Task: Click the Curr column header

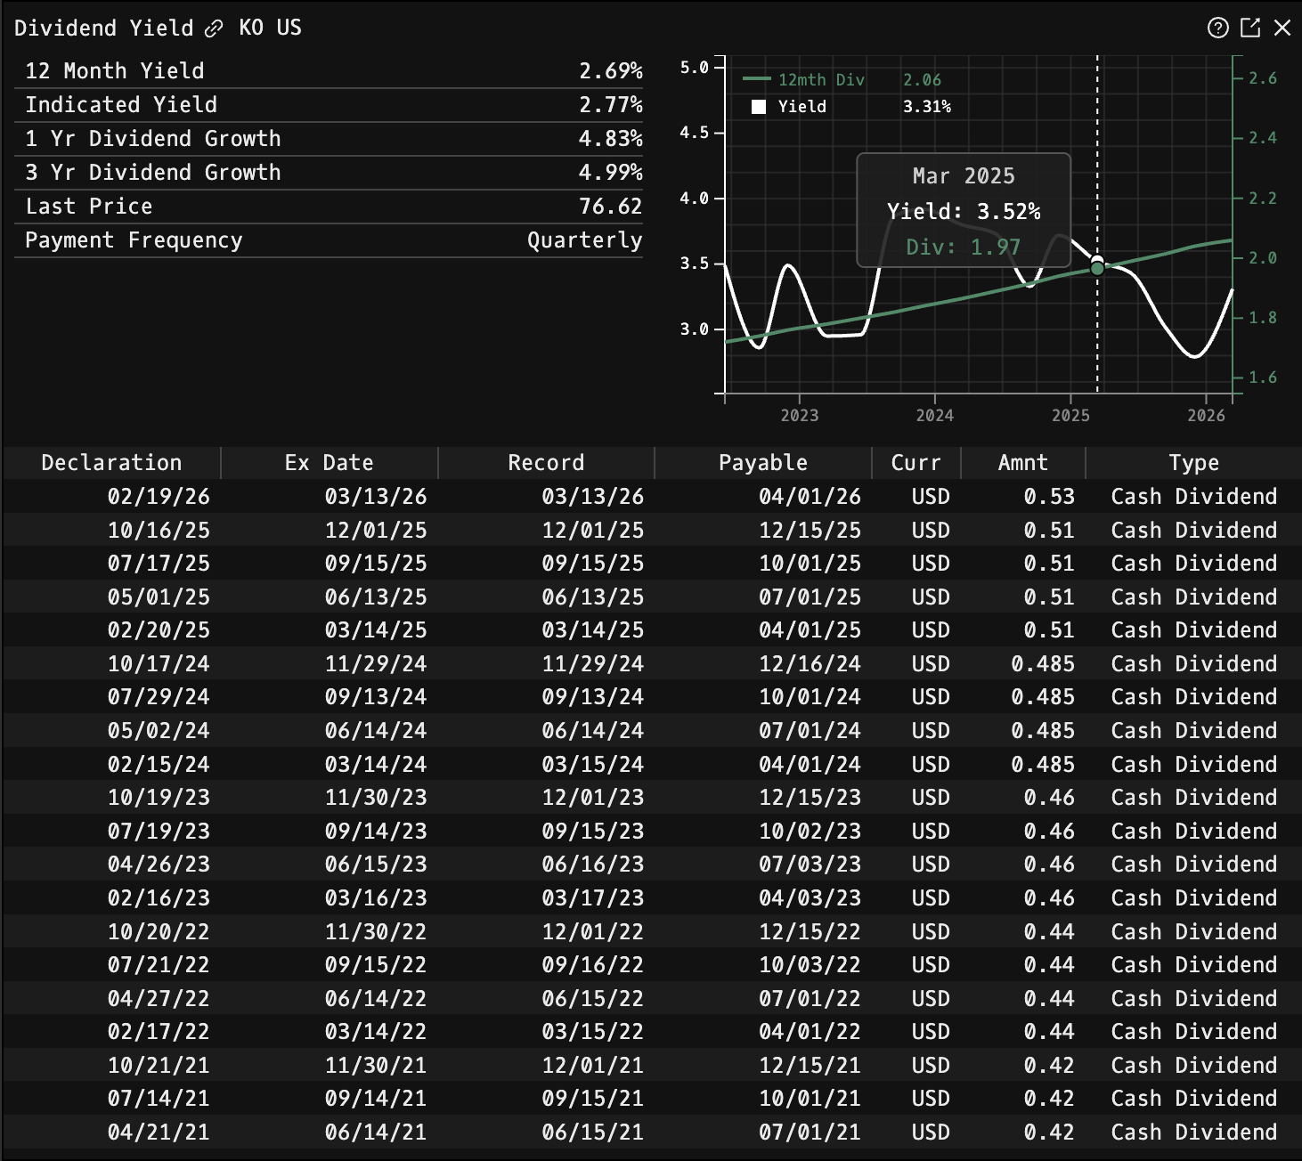Action: [x=916, y=463]
